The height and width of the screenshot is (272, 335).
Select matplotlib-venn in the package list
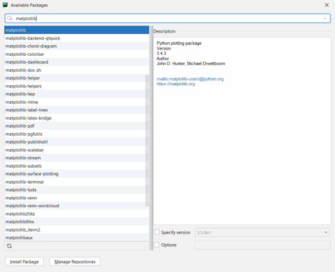[x=21, y=198]
